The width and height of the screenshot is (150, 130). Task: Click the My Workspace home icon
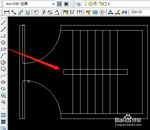tap(66, 4)
